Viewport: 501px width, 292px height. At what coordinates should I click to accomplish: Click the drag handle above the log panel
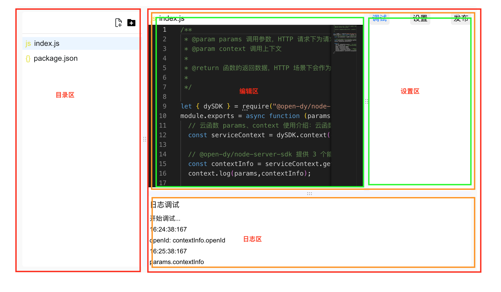tap(309, 194)
